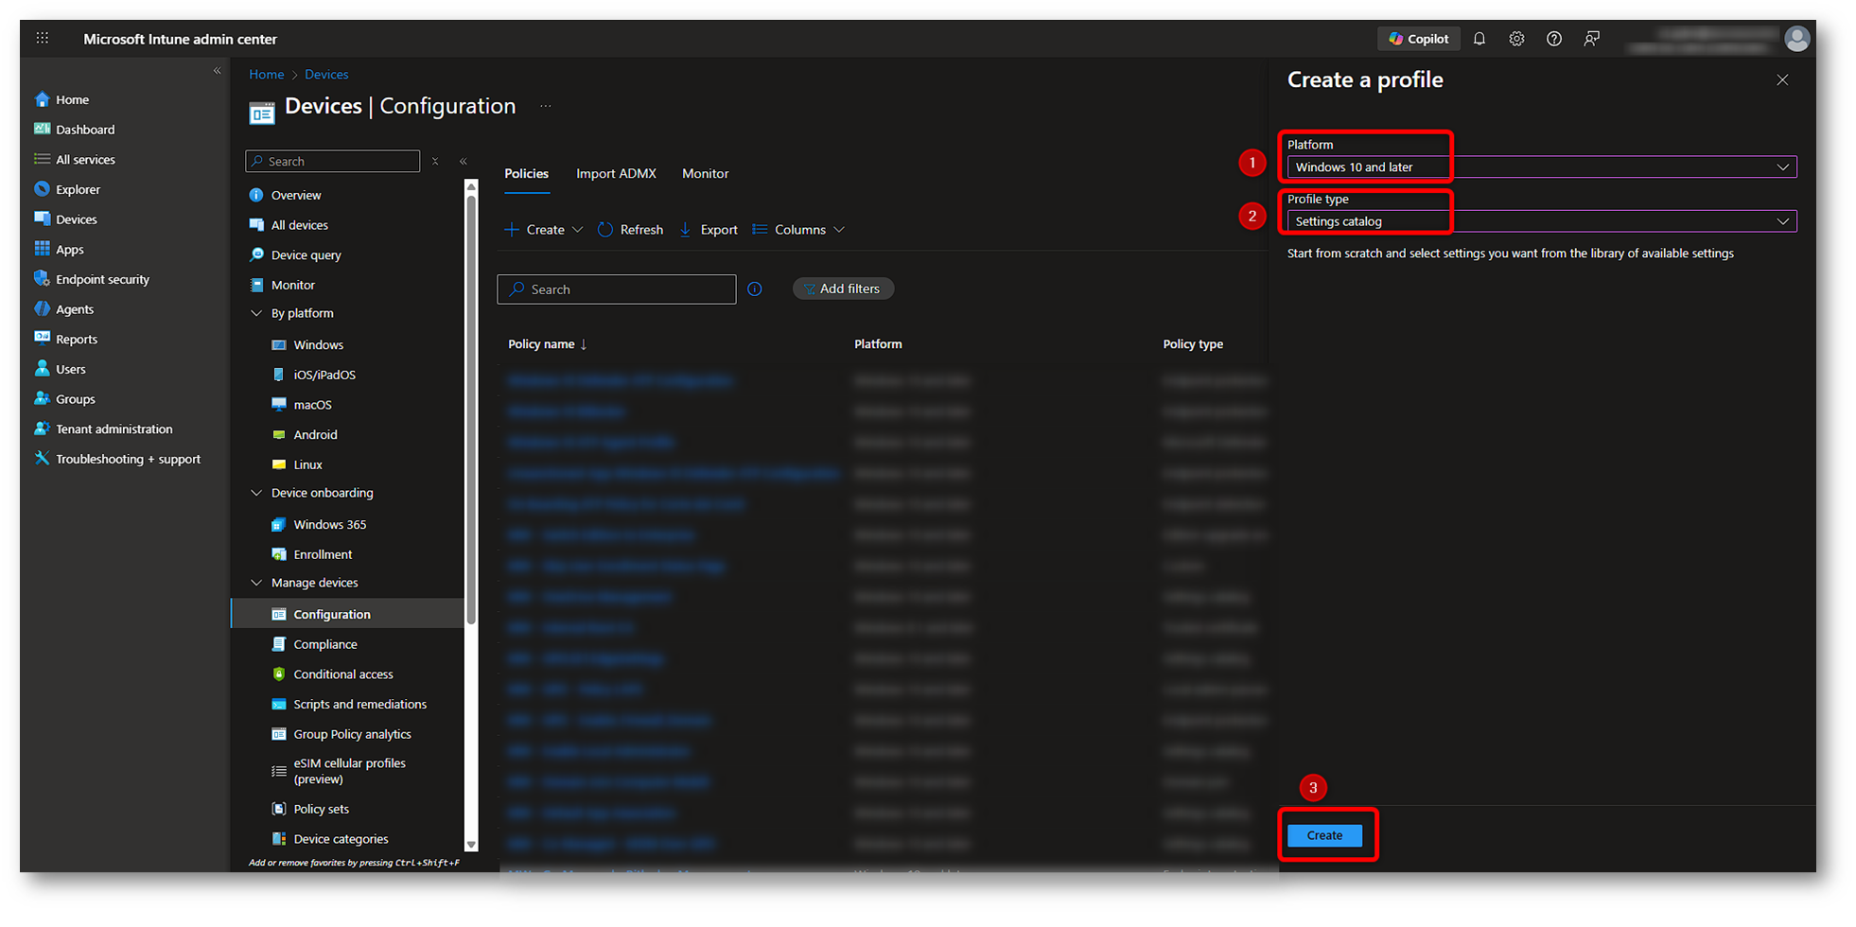Click the search info icon
The width and height of the screenshot is (1856, 927).
click(x=755, y=289)
